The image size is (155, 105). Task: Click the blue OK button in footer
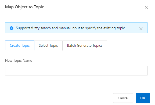click(143, 98)
